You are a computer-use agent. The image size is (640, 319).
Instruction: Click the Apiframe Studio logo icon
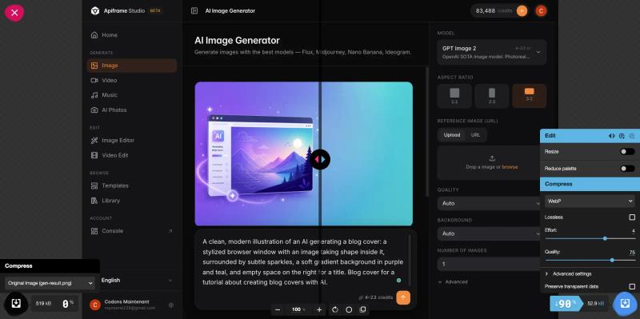point(95,11)
